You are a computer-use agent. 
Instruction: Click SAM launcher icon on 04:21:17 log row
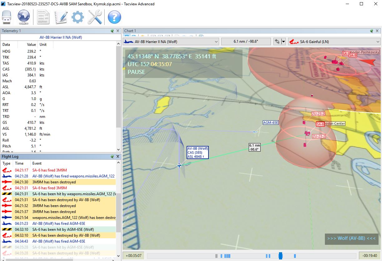pos(7,170)
